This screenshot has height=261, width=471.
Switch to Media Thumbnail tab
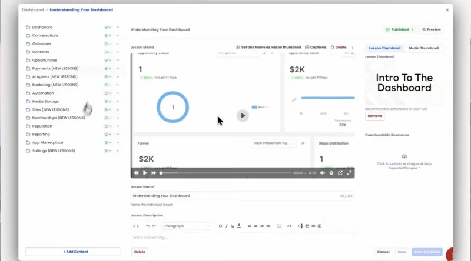click(423, 48)
